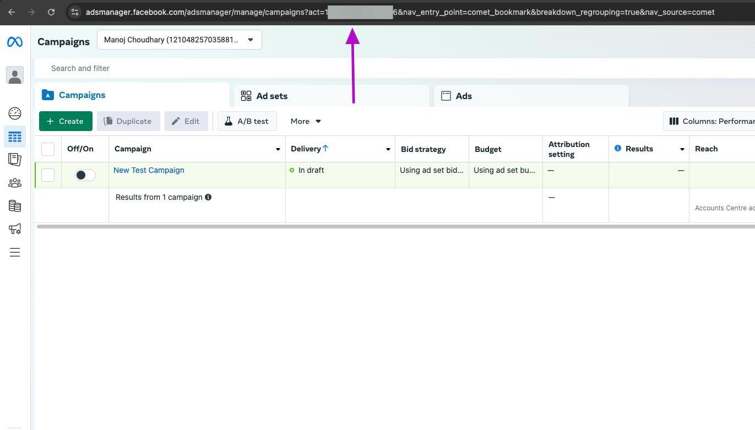Screen dimensions: 755x430
Task: Click the browser forward arrow
Action: (x=31, y=12)
